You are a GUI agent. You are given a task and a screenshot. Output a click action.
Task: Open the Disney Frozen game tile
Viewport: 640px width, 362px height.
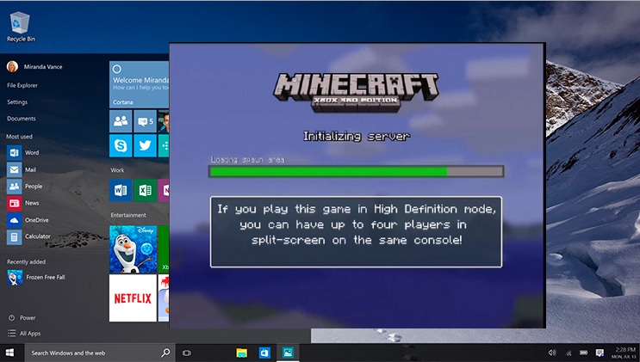[x=133, y=249]
